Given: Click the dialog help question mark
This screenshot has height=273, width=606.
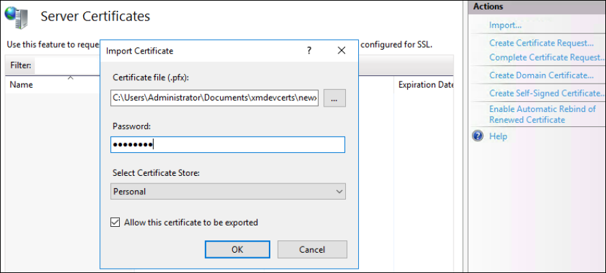Looking at the screenshot, I should pos(309,50).
